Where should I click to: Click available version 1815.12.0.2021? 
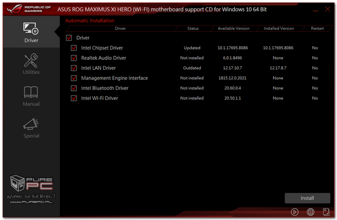click(x=232, y=78)
